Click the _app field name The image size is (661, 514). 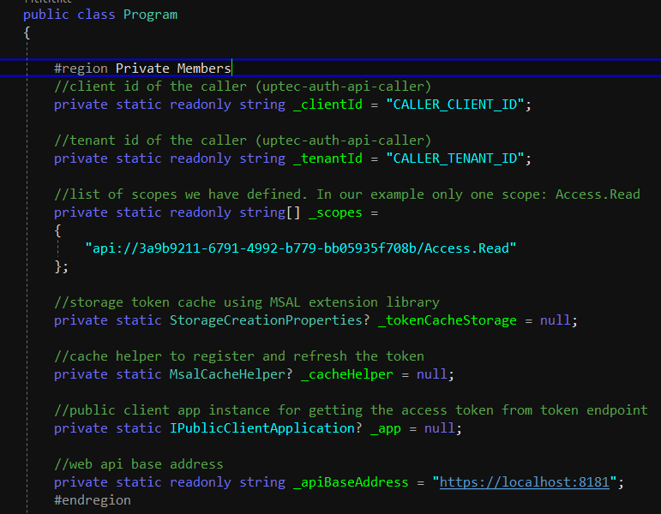pyautogui.click(x=386, y=428)
